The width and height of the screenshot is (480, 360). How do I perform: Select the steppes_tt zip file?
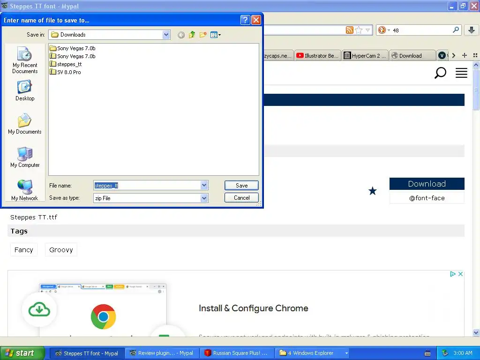pos(66,64)
